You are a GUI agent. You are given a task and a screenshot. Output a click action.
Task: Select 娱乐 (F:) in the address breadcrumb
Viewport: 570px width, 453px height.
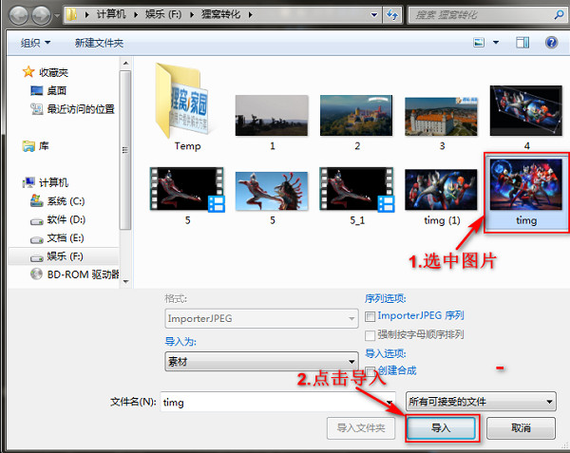[163, 14]
